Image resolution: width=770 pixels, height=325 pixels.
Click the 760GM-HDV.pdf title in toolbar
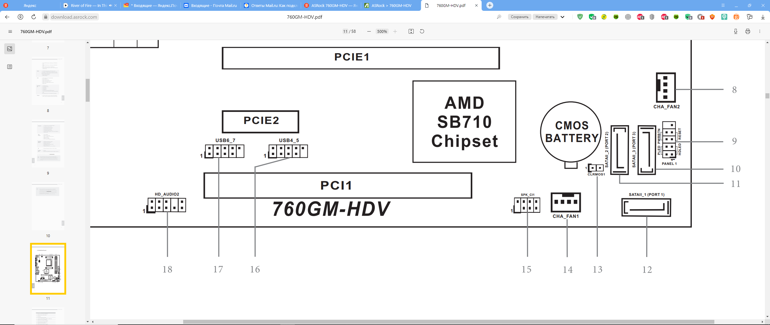pyautogui.click(x=36, y=31)
